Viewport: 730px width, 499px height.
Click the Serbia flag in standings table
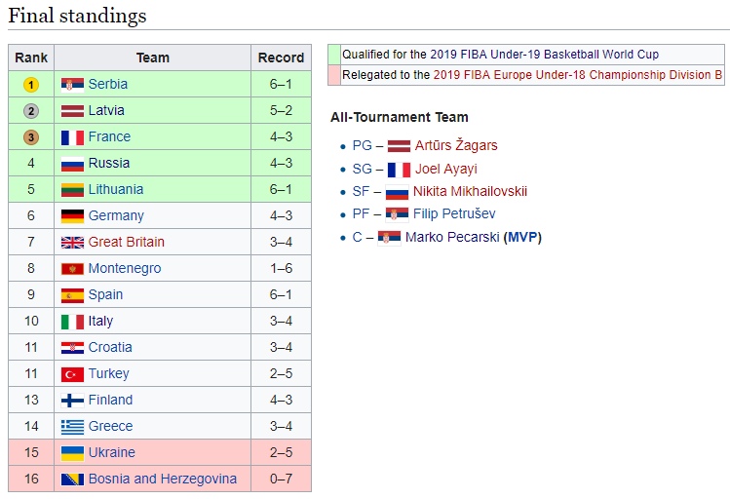(72, 85)
